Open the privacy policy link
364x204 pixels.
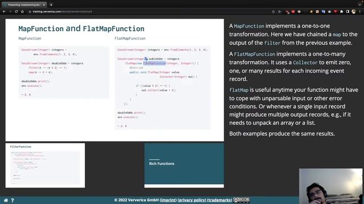click(192, 200)
